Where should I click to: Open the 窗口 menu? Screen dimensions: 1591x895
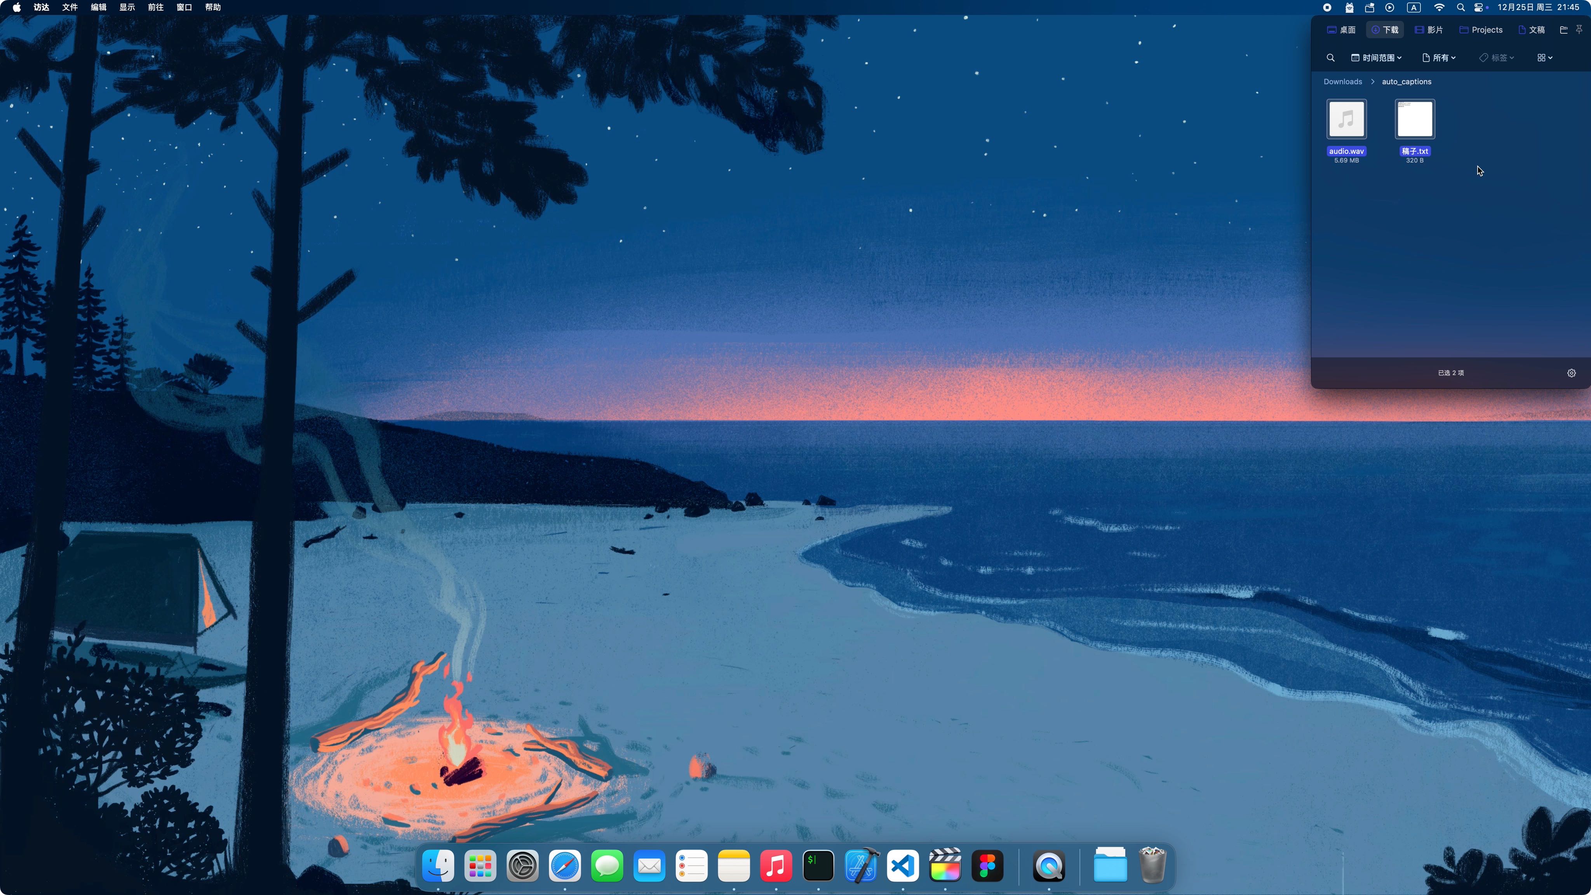tap(184, 7)
